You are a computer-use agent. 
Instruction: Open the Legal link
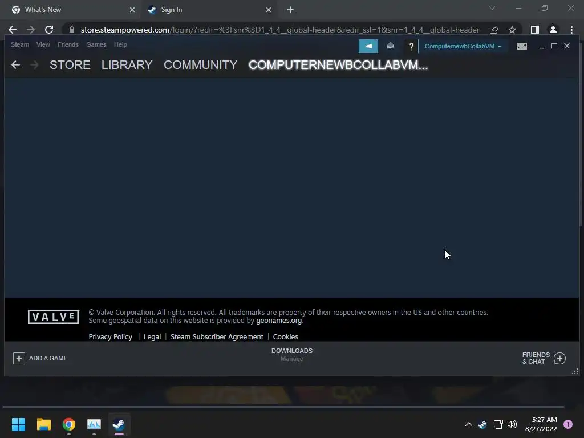coord(152,336)
